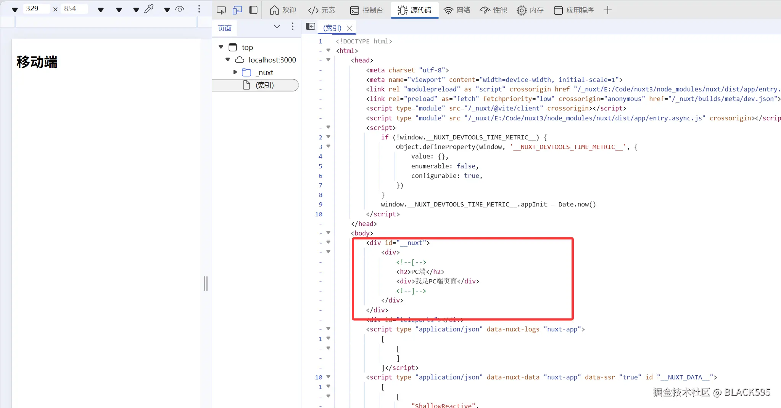Expand the _nuxt folder arrow
The height and width of the screenshot is (408, 781).
235,72
